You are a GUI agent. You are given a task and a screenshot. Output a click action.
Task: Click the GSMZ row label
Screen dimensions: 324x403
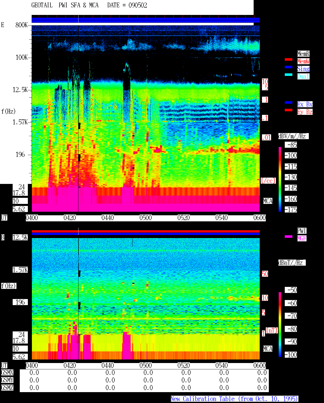tap(7, 388)
